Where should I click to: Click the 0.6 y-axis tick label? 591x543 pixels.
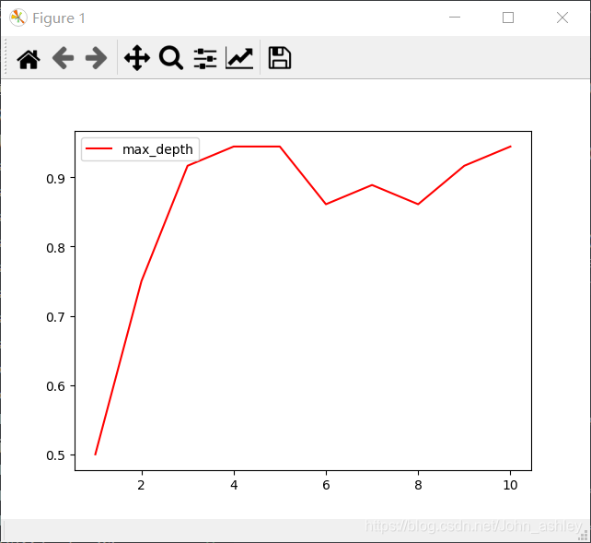point(55,386)
